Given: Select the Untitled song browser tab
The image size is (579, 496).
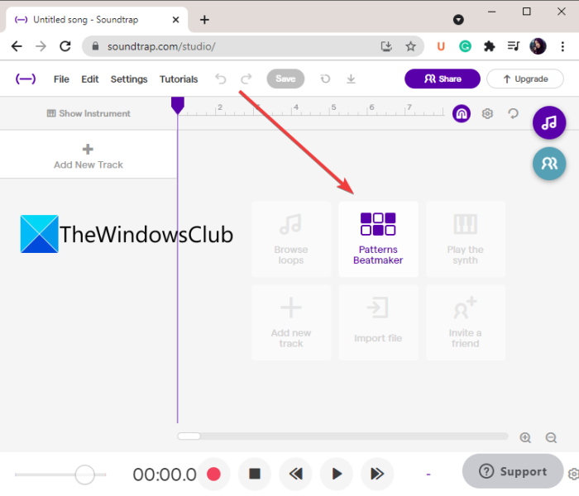Looking at the screenshot, I should [95, 20].
